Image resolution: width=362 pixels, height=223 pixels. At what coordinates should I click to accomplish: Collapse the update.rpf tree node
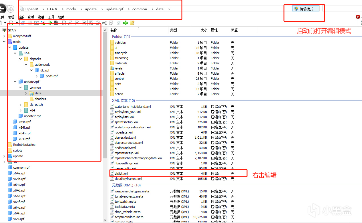[x=15, y=82]
